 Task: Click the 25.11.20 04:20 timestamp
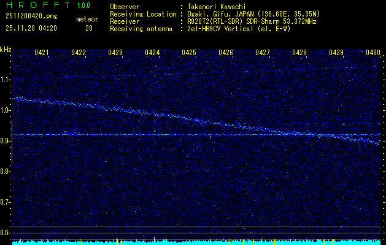click(x=31, y=28)
